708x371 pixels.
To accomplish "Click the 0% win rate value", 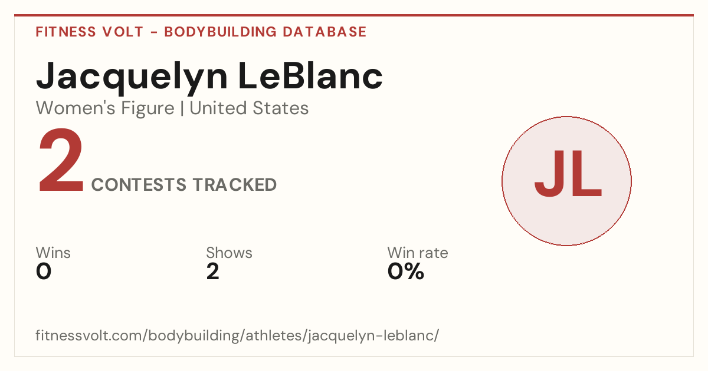I will (406, 271).
